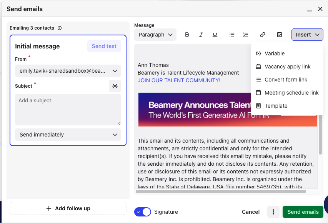Select Convert form link option

click(x=287, y=80)
